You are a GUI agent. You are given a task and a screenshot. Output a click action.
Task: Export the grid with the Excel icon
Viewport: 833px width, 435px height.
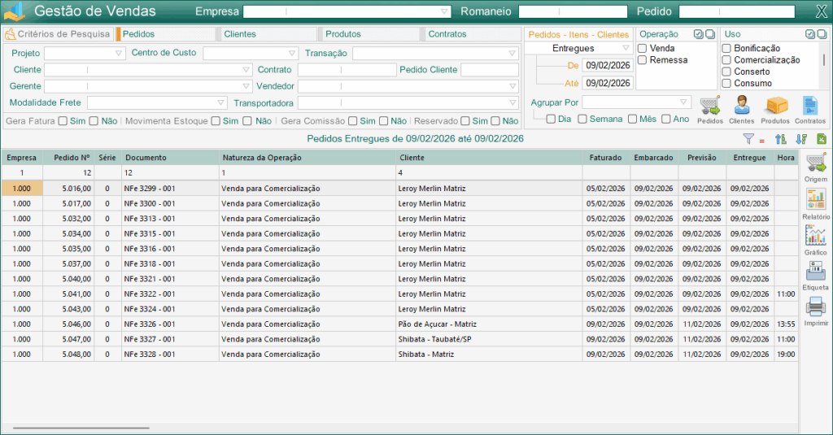pos(822,139)
